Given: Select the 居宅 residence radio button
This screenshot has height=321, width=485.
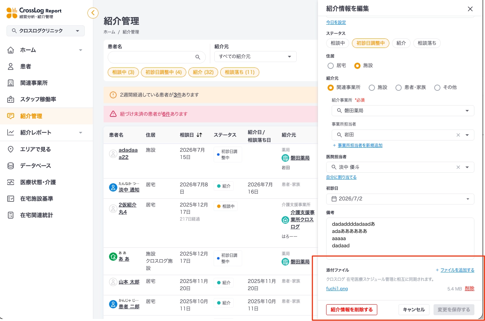Looking at the screenshot, I should click(331, 65).
